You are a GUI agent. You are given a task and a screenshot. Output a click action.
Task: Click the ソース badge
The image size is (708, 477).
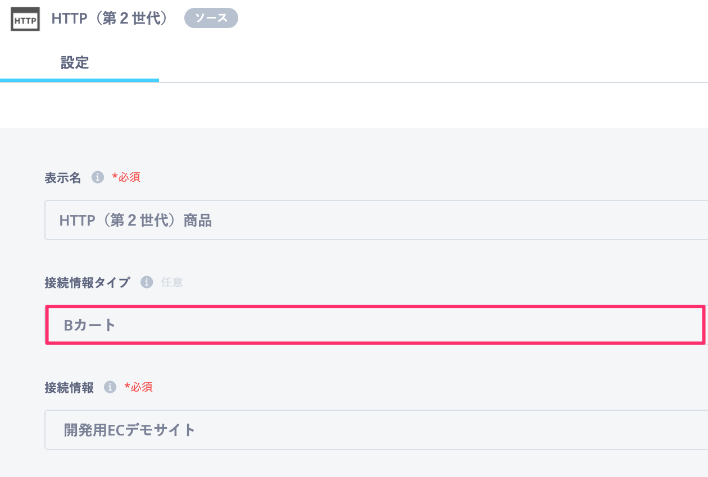211,18
